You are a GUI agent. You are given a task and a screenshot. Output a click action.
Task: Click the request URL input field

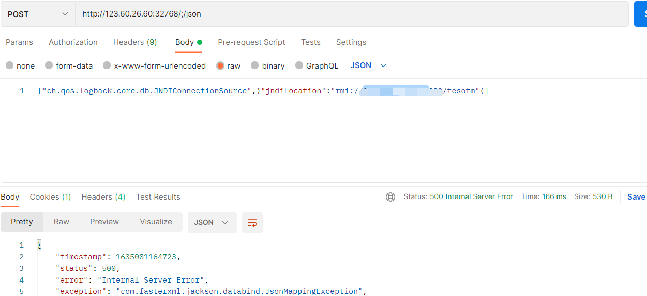click(x=352, y=14)
